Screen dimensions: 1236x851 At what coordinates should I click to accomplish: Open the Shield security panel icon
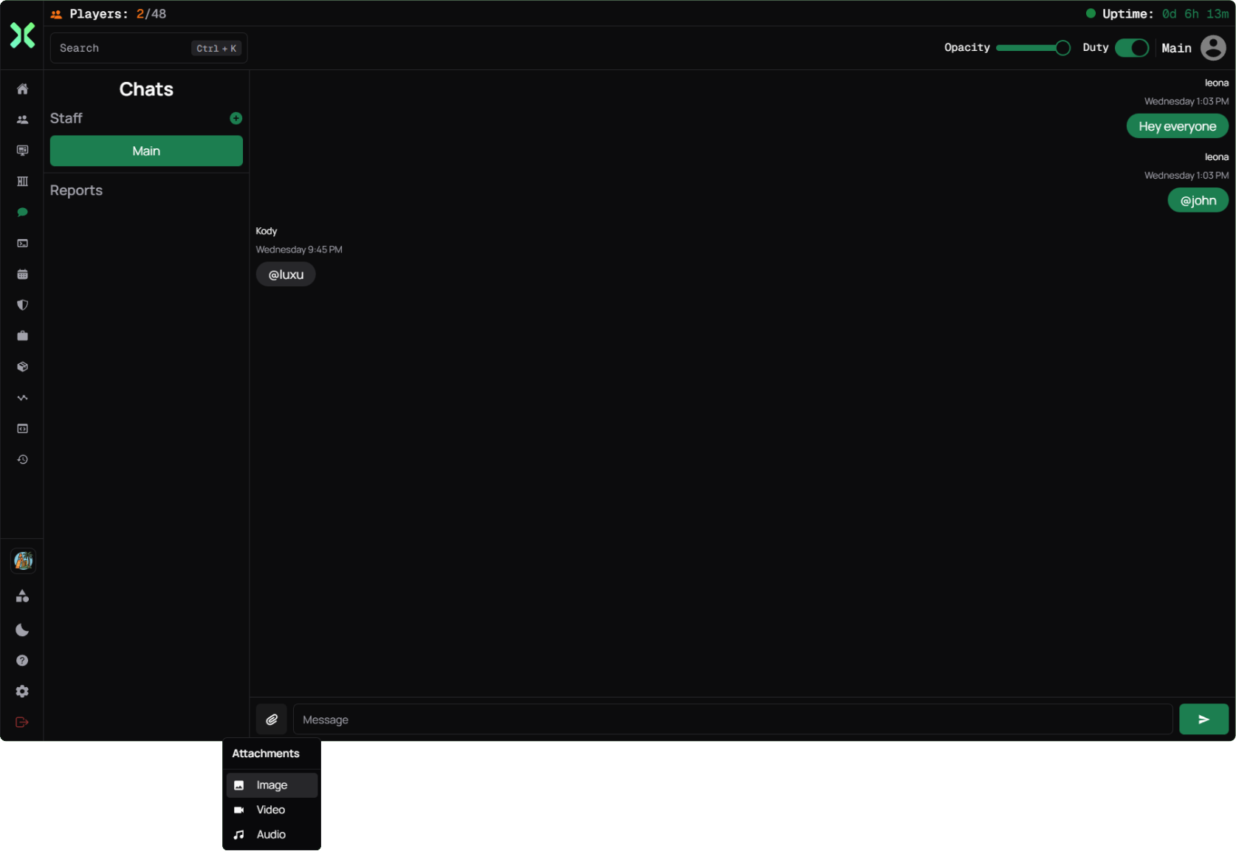click(22, 305)
